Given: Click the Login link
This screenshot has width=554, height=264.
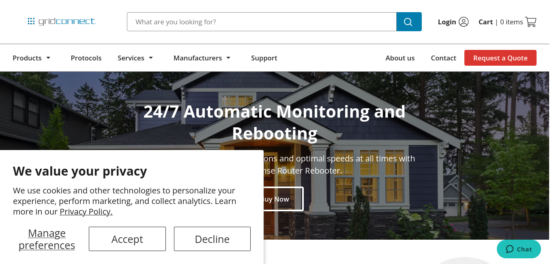Looking at the screenshot, I should click(x=447, y=22).
